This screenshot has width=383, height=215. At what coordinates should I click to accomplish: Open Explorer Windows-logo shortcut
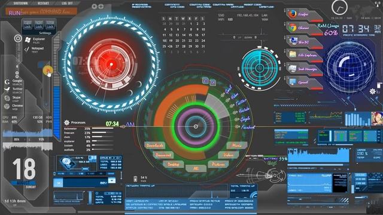point(28,40)
